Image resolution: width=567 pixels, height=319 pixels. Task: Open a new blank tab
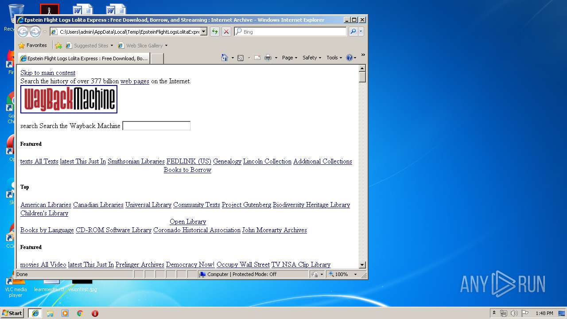(157, 58)
